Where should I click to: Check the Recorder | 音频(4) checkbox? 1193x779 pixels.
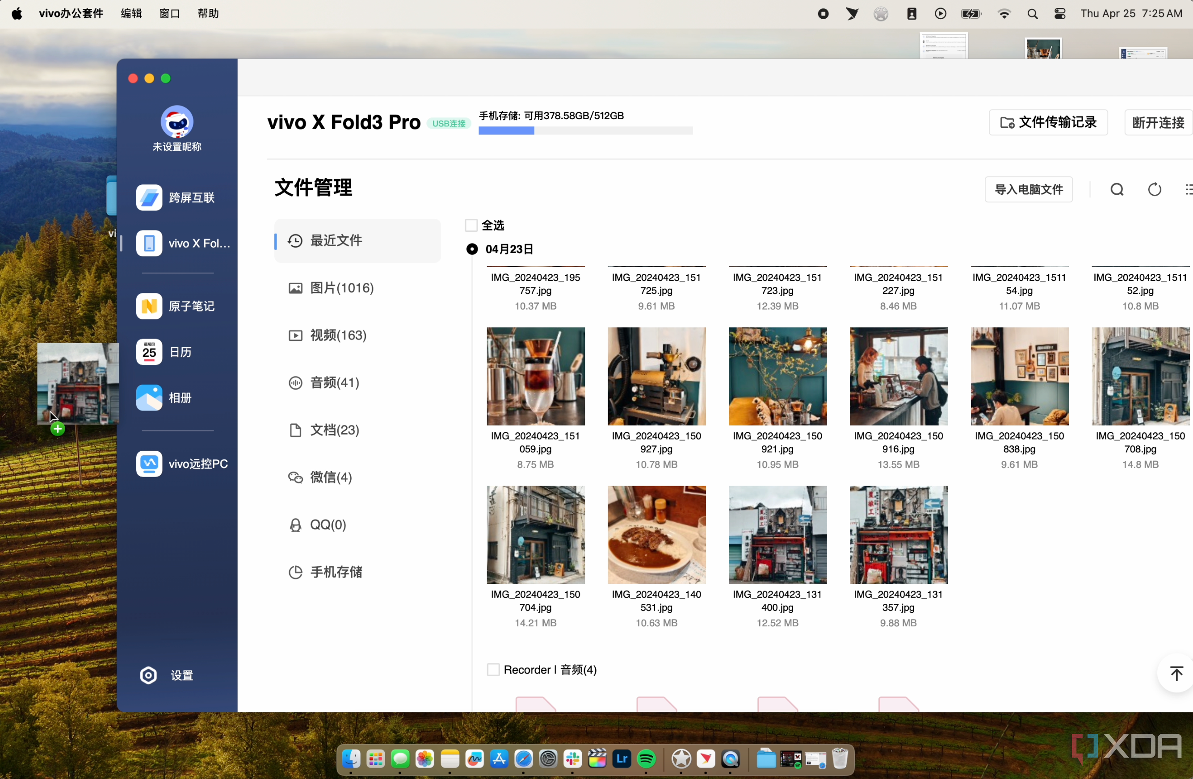(x=493, y=670)
